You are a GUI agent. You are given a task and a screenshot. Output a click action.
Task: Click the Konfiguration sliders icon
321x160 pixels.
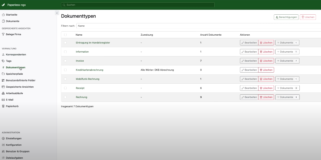click(3, 145)
